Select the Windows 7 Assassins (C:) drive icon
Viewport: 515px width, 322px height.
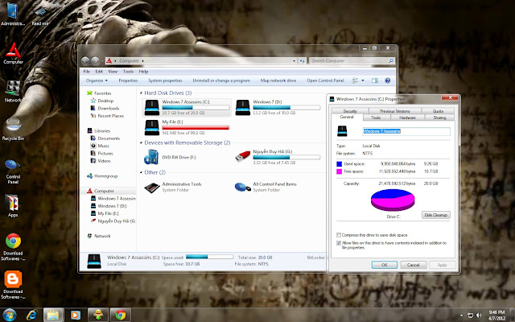coord(152,107)
